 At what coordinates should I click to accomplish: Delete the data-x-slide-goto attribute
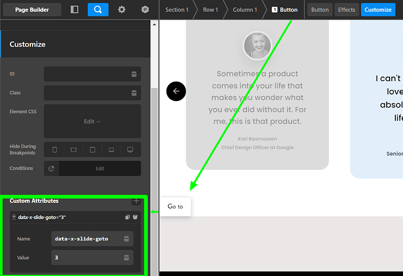(135, 217)
